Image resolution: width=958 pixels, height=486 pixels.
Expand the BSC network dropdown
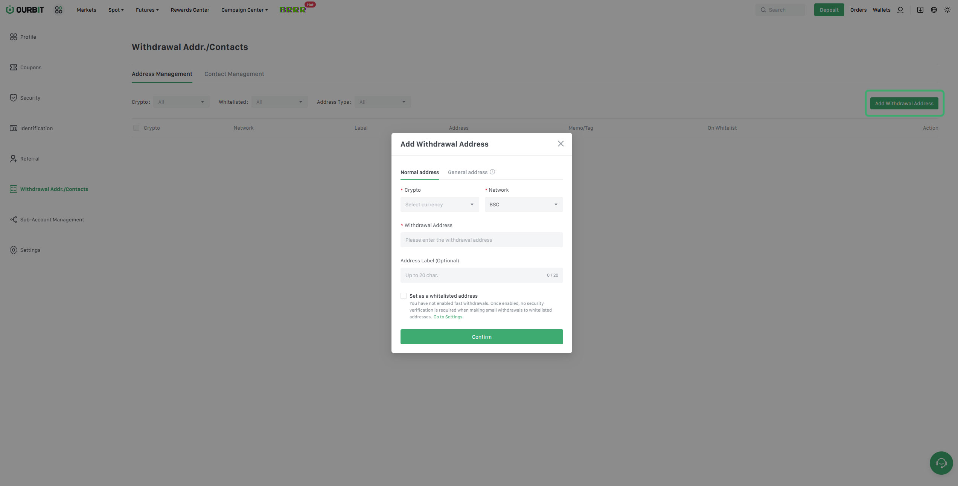523,204
